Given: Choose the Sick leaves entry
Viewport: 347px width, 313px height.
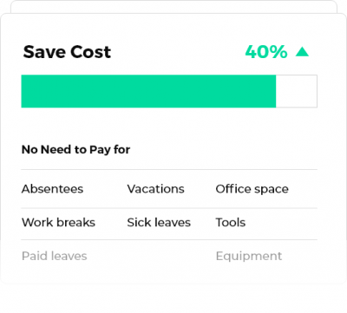Looking at the screenshot, I should pyautogui.click(x=159, y=223).
